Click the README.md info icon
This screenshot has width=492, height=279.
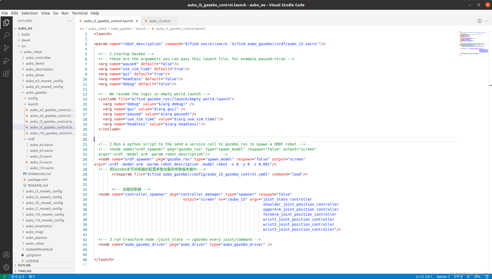click(25, 185)
